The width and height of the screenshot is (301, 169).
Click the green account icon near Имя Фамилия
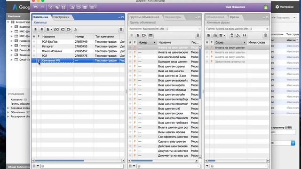pyautogui.click(x=266, y=8)
